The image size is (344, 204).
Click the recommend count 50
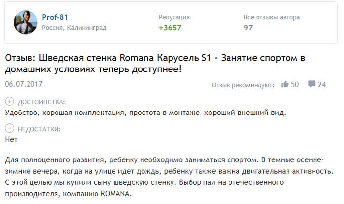[x=295, y=84]
